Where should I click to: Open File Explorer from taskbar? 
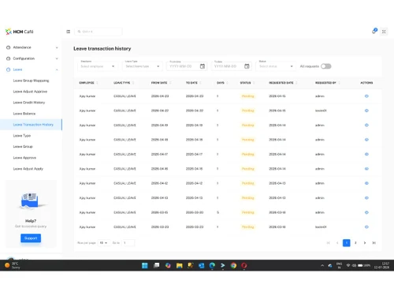click(x=180, y=265)
